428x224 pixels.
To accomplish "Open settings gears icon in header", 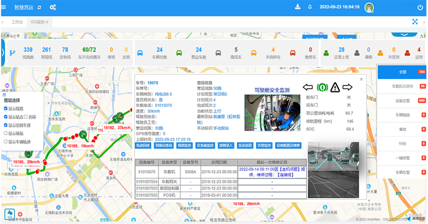I will click(x=53, y=8).
